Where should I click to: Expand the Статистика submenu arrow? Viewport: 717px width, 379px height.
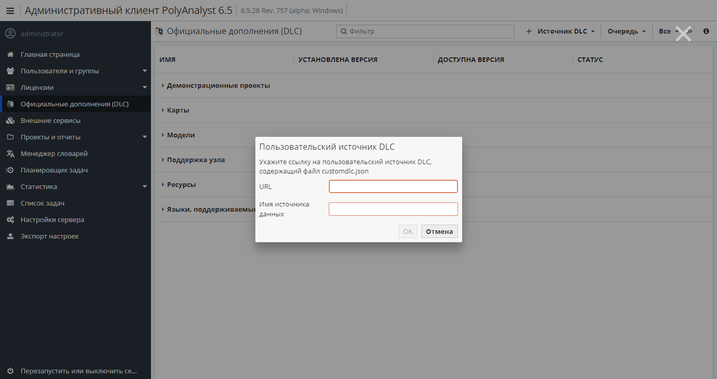(145, 186)
